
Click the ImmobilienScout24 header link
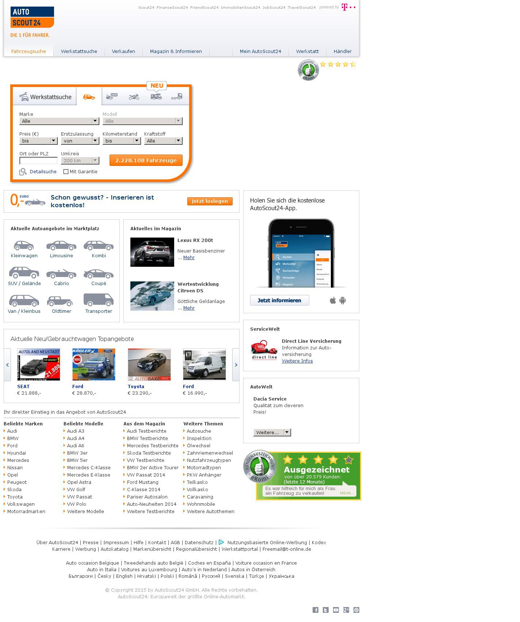pyautogui.click(x=241, y=7)
